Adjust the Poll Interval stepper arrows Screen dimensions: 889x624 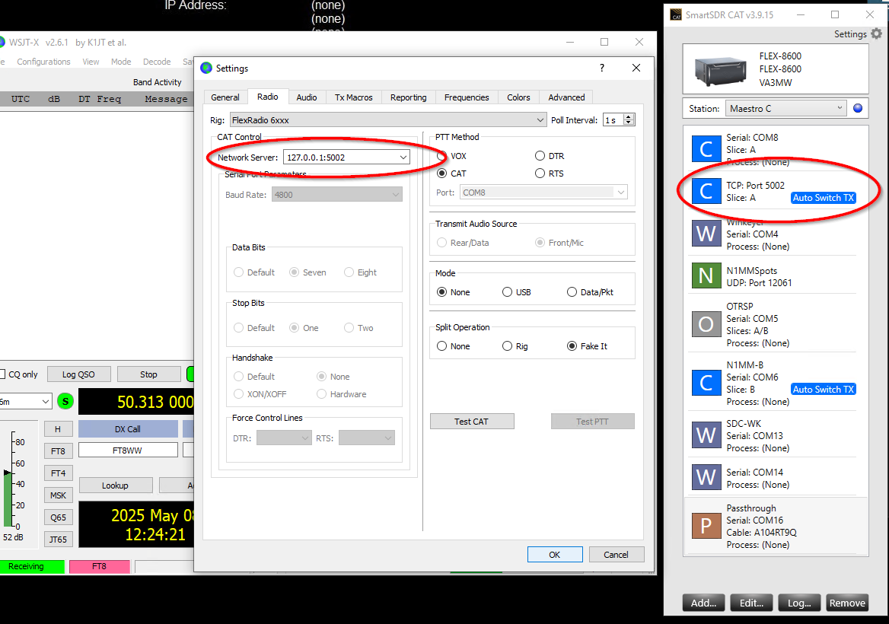point(628,119)
